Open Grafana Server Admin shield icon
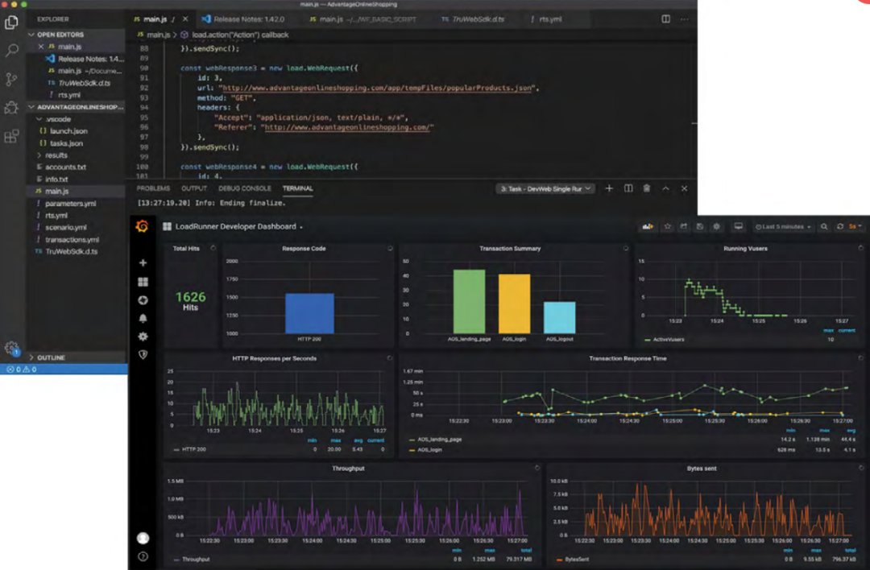 tap(143, 355)
